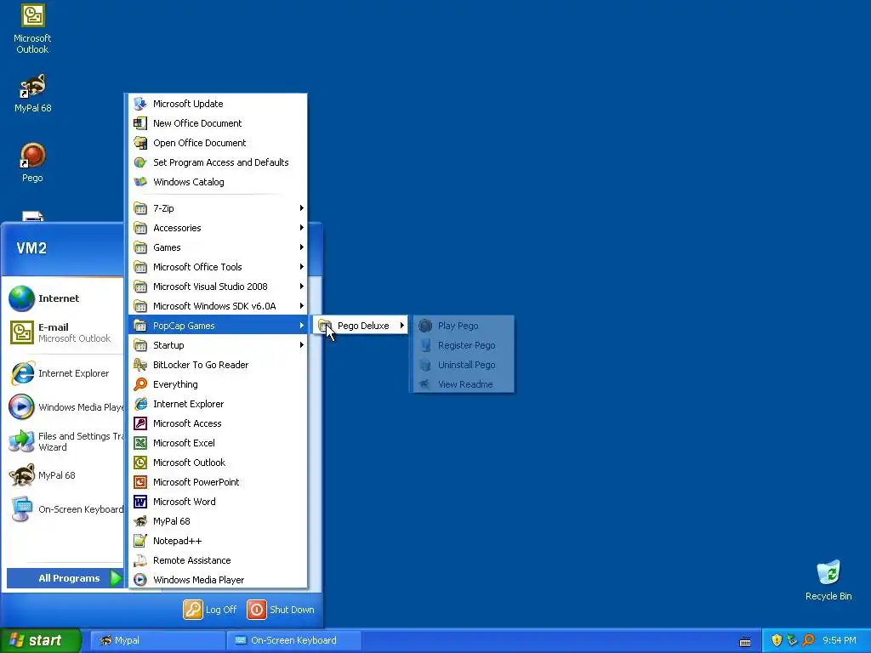This screenshot has width=871, height=653.
Task: Click the Microsoft Excel icon
Action: [140, 443]
